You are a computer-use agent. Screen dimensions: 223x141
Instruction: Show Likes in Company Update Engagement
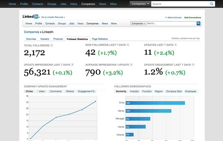pyautogui.click(x=41, y=91)
